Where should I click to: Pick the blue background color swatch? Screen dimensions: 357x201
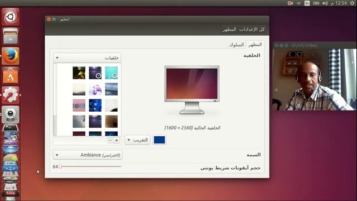click(x=160, y=140)
